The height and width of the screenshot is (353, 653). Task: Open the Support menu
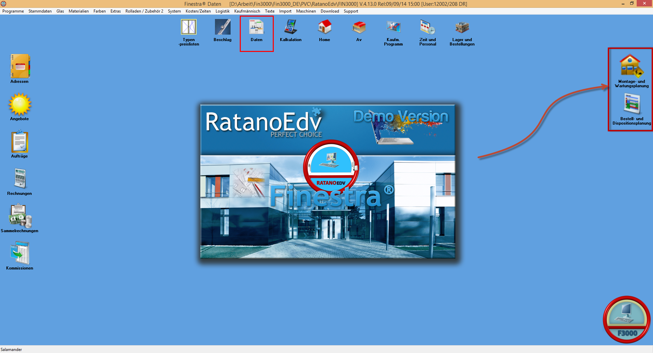coord(351,11)
